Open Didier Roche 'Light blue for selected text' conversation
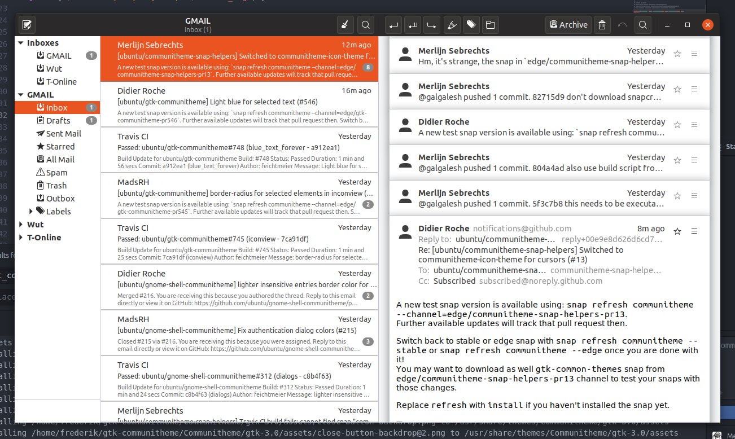735x439 pixels. pyautogui.click(x=239, y=105)
